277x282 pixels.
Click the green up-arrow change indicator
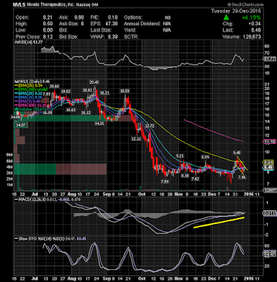[x=226, y=18]
